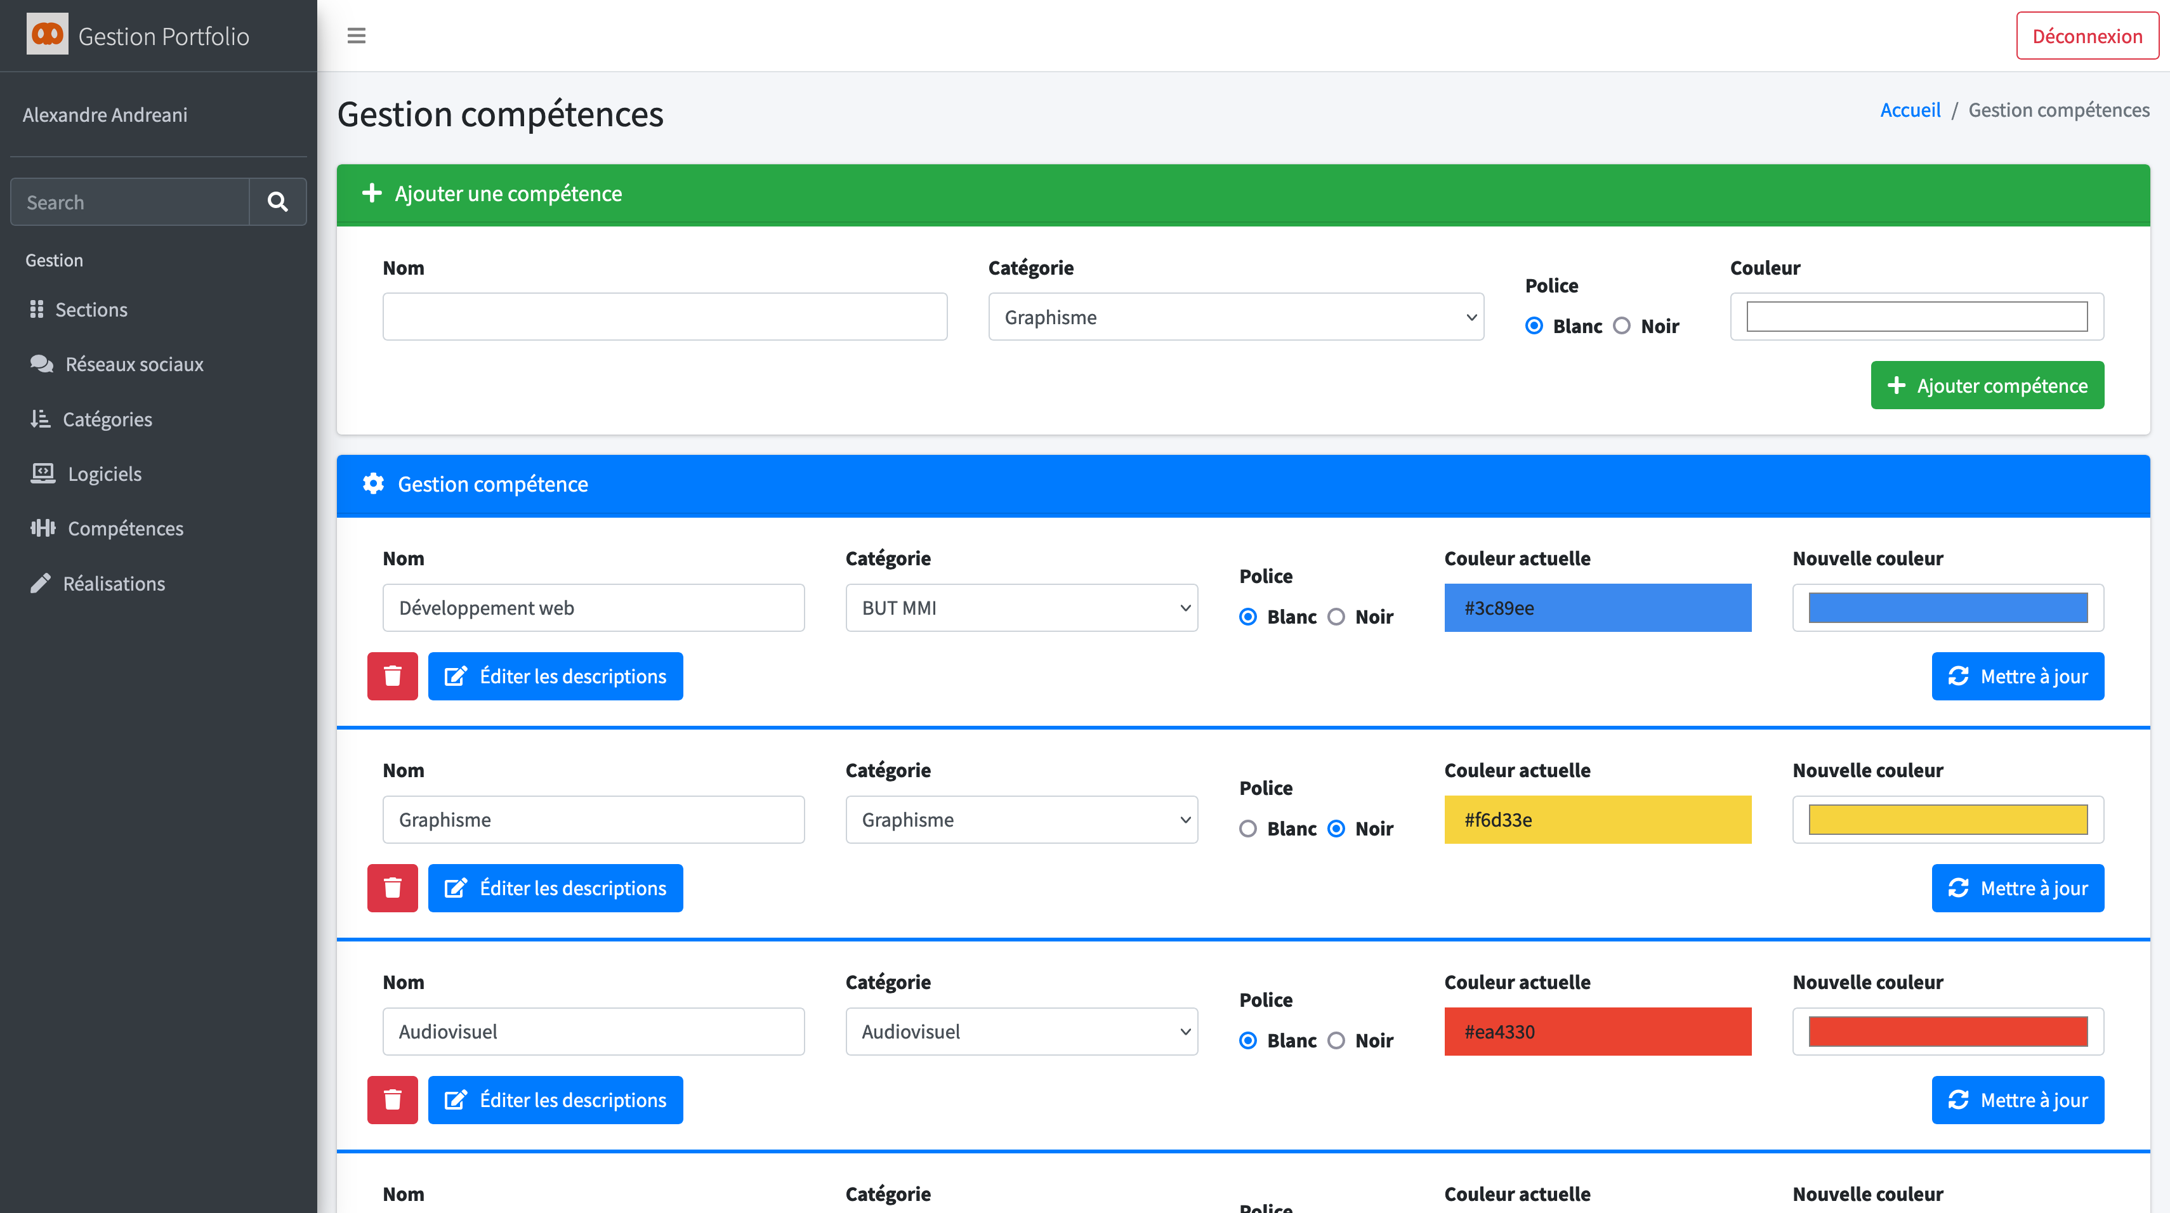Screen dimensions: 2170x1213
Task: Delete the Audiovisuel skill with trash icon
Action: tap(393, 1100)
